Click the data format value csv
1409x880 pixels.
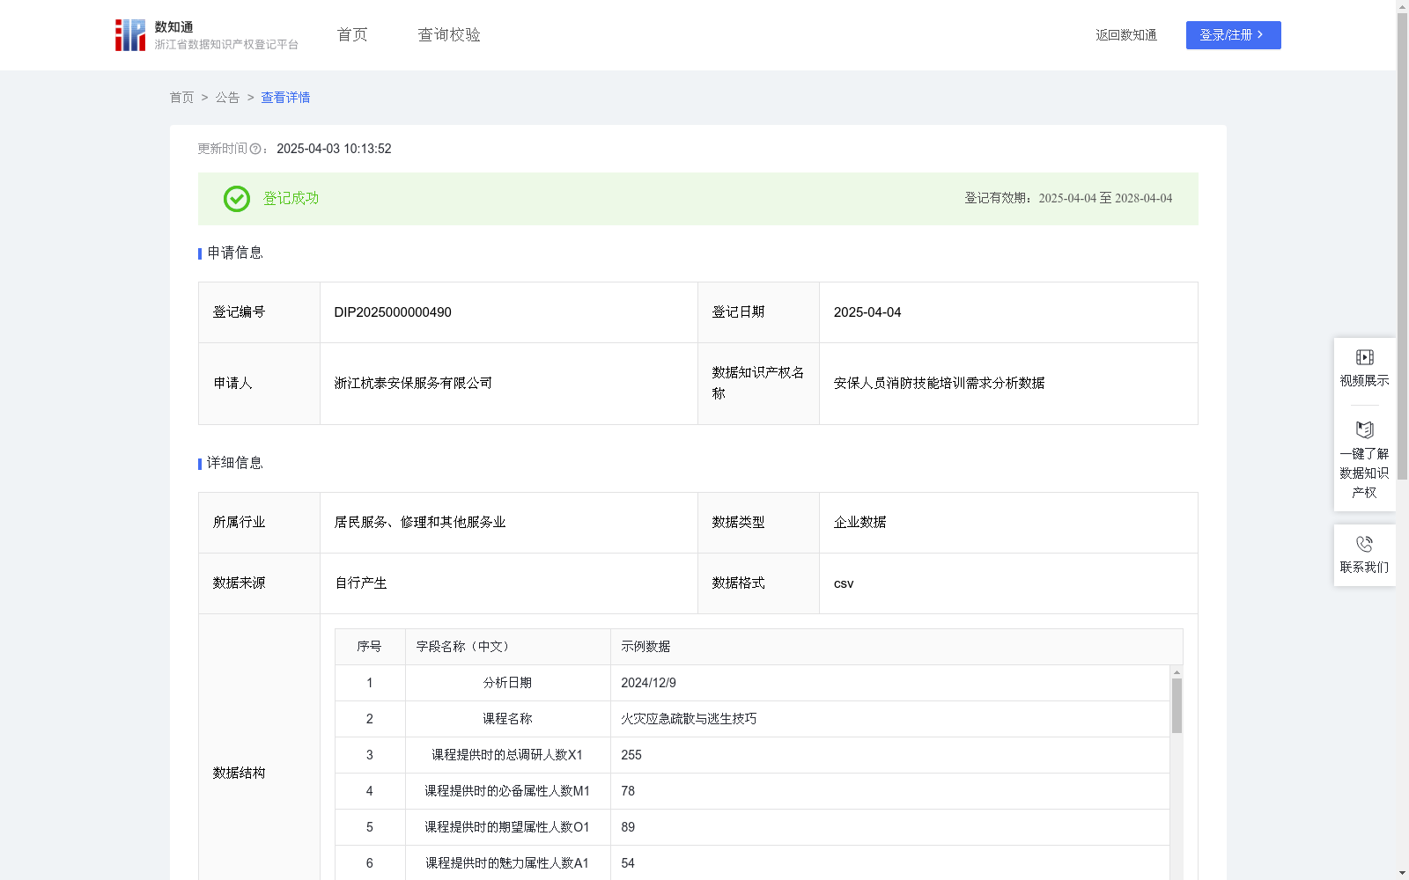pyautogui.click(x=844, y=583)
